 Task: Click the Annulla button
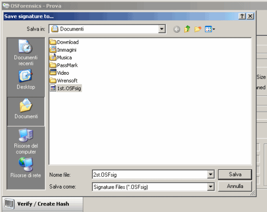point(235,186)
